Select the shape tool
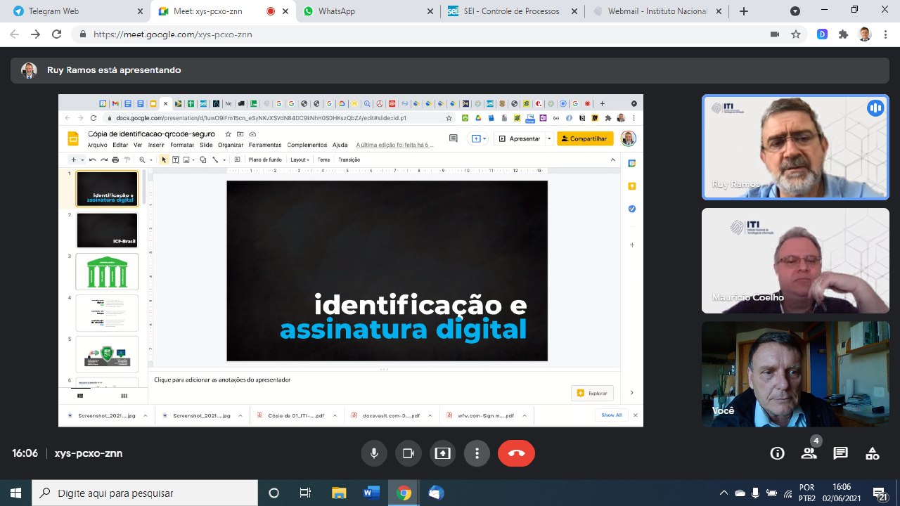This screenshot has width=900, height=506. click(203, 160)
